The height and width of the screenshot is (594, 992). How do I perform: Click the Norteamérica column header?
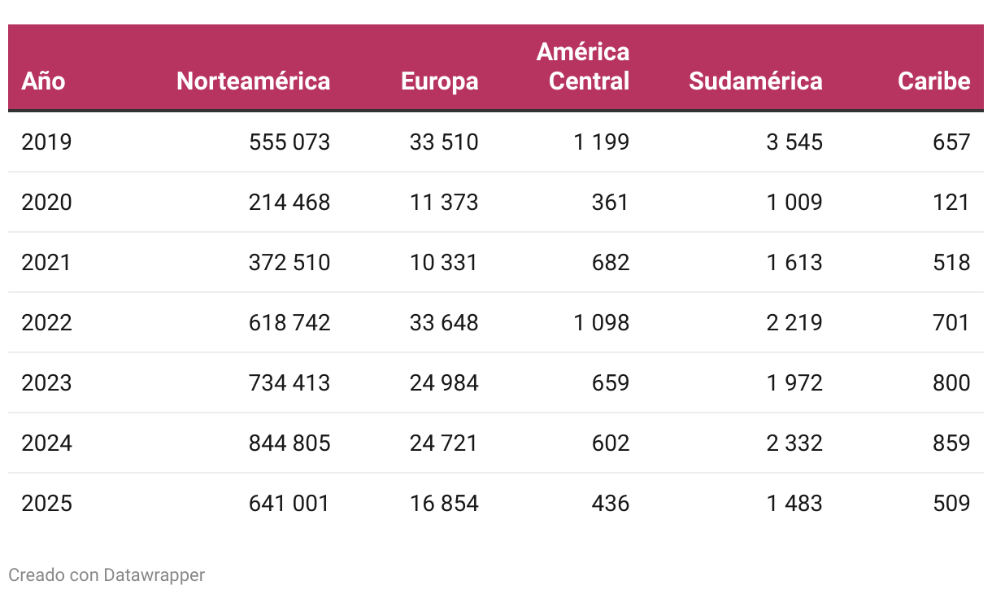click(253, 81)
